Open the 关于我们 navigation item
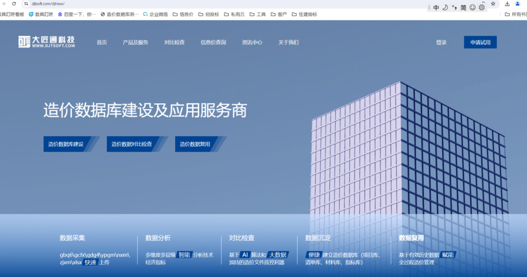Screen dimensions: 527x277 click(288, 42)
